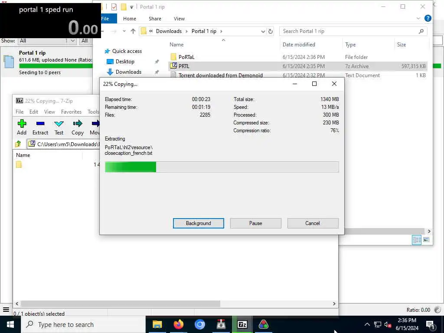Click the stamp app taskbar icon

tap(221, 324)
